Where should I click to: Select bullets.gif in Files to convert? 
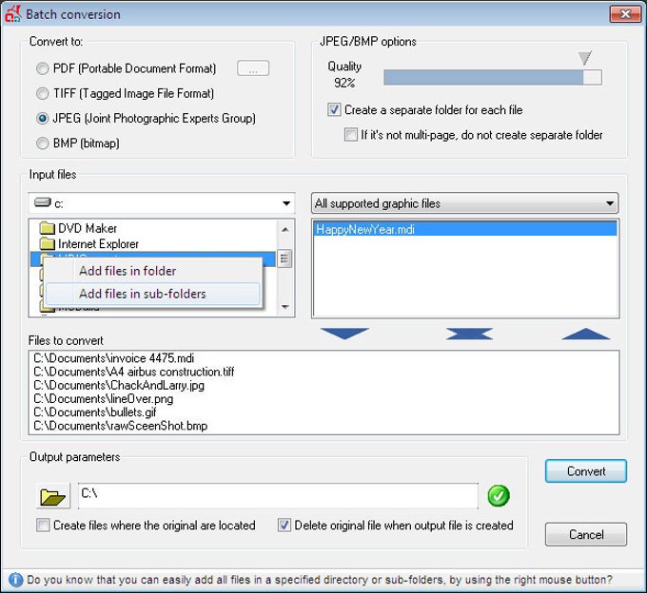click(x=95, y=412)
